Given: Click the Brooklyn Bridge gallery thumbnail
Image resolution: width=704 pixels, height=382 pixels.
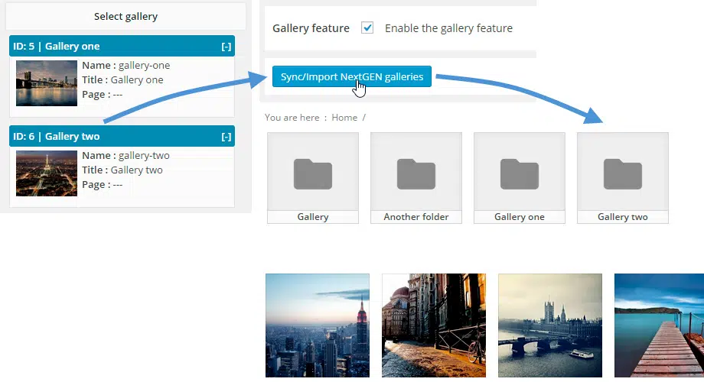Looking at the screenshot, I should (47, 83).
